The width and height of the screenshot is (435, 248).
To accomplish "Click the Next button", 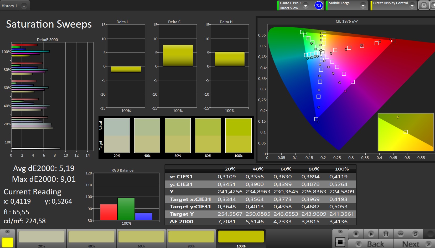I will pos(415,244).
